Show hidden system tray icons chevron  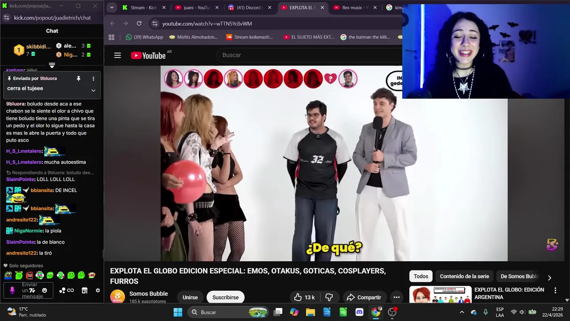[x=462, y=312]
